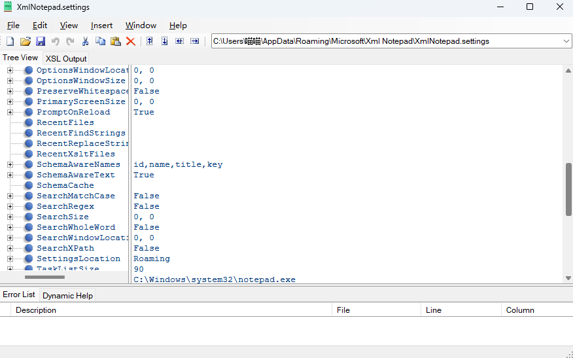573x358 pixels.
Task: Open the Insert menu
Action: pos(101,26)
